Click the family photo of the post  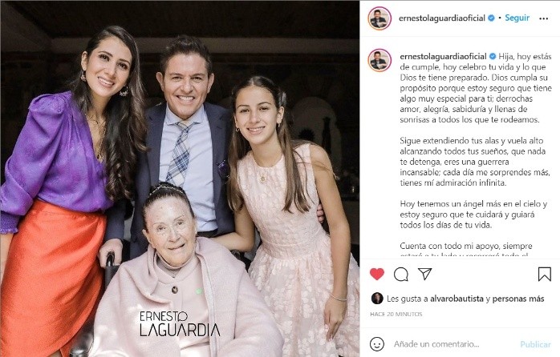(x=180, y=178)
